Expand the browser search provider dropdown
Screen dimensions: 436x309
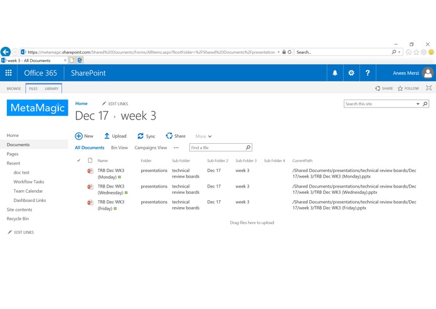tap(399, 52)
